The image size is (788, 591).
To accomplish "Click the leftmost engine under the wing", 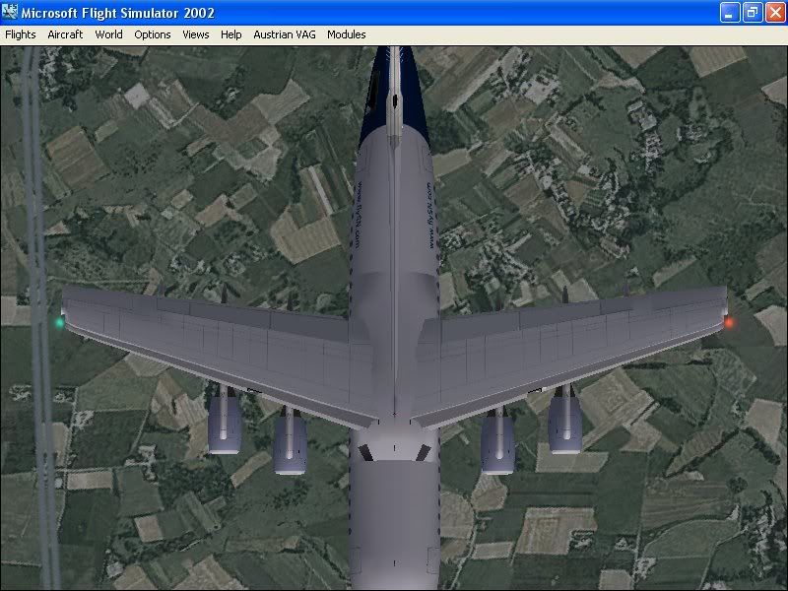I will tap(225, 421).
